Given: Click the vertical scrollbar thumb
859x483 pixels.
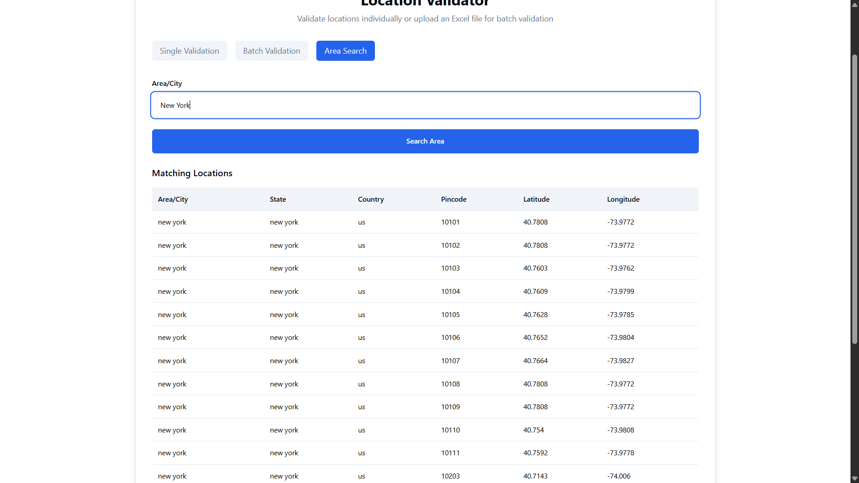Looking at the screenshot, I should (x=855, y=199).
